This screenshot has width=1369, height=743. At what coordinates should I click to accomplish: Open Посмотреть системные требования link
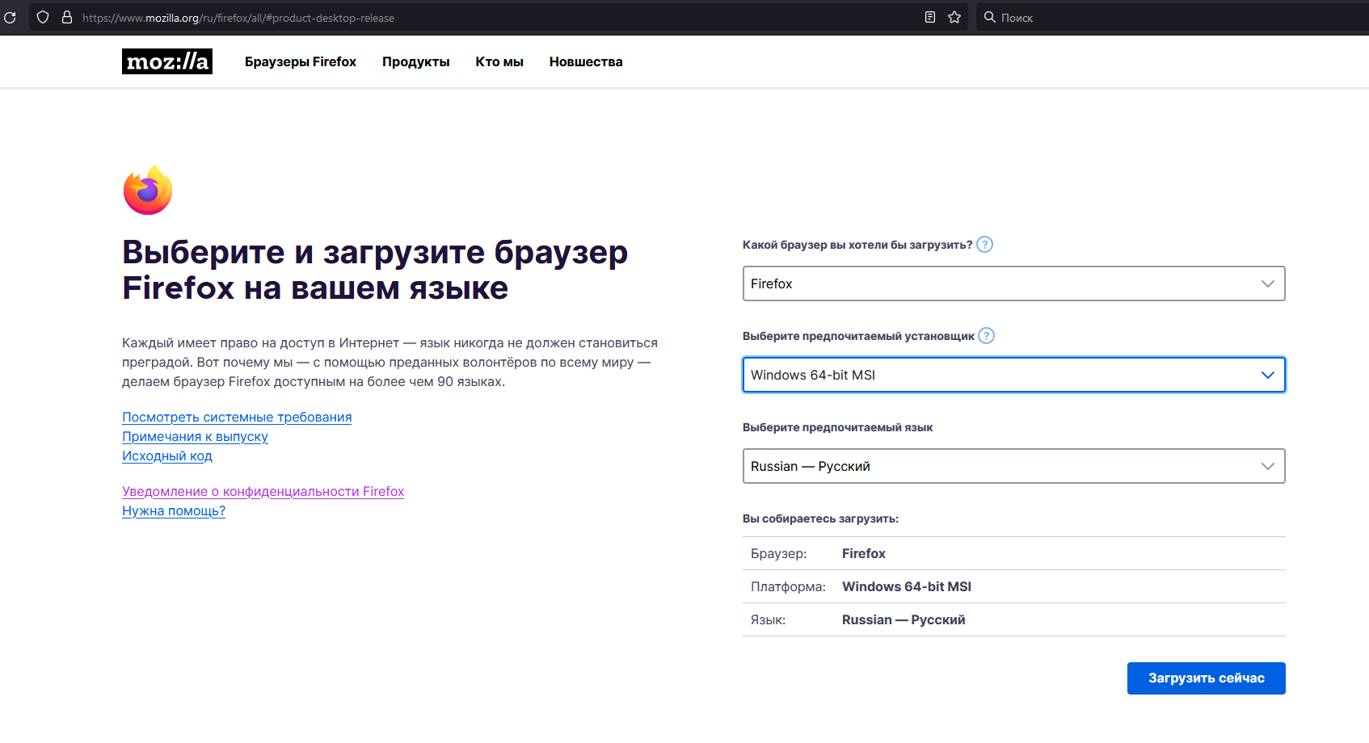pyautogui.click(x=237, y=417)
